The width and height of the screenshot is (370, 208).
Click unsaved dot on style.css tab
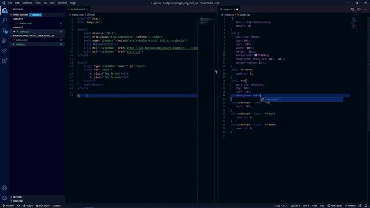tap(237, 9)
